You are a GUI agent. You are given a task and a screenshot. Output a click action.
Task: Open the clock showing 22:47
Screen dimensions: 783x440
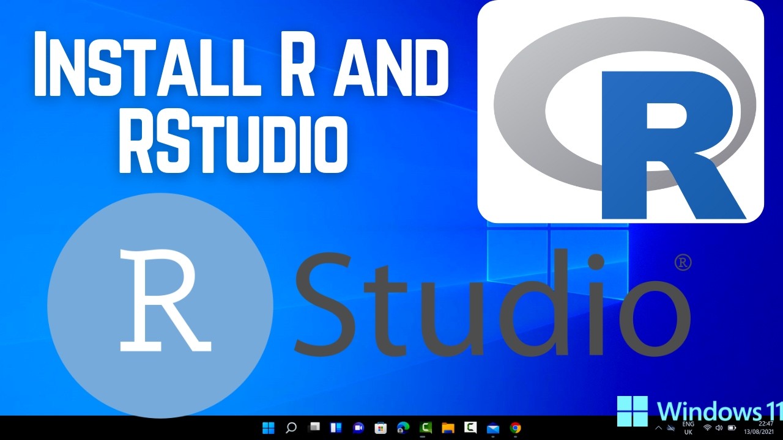coord(759,428)
